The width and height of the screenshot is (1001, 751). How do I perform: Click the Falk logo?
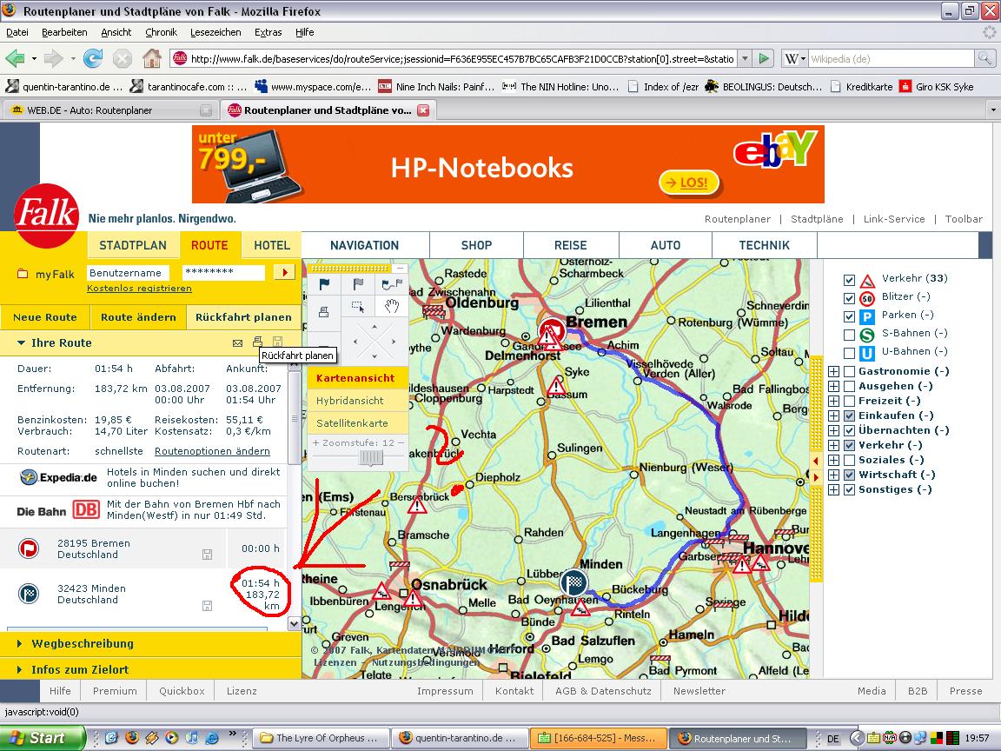(x=47, y=216)
